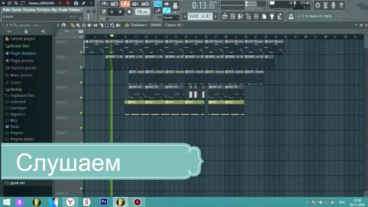Open the plugin picker plug icon

point(272,16)
